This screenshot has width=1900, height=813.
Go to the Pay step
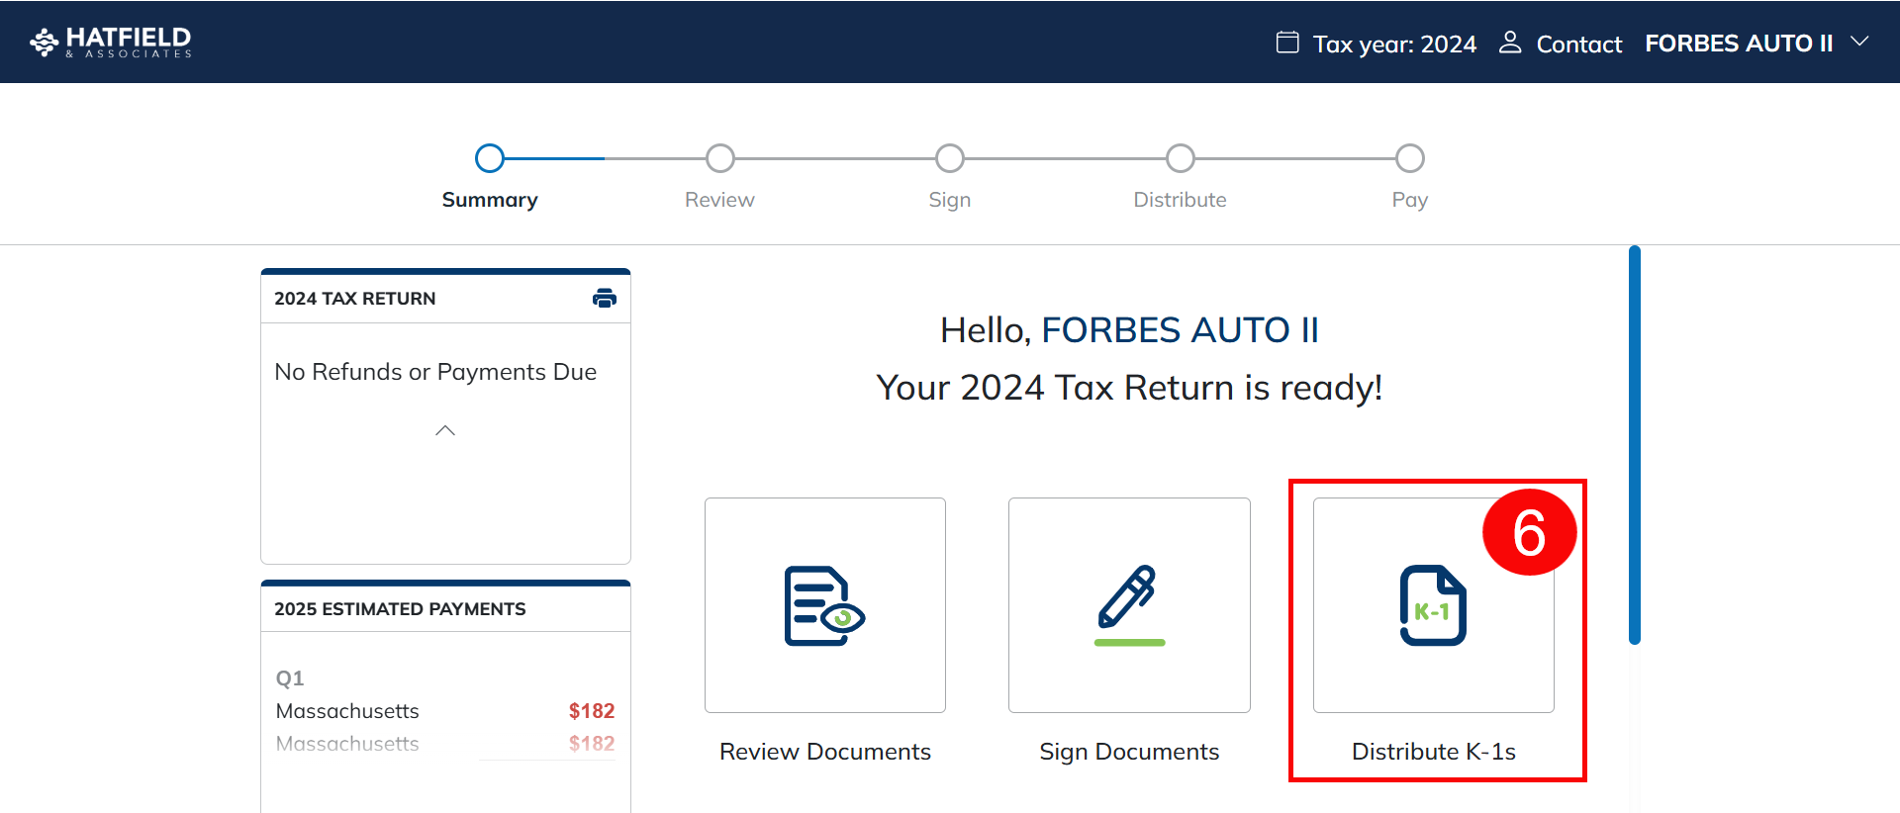tap(1409, 158)
